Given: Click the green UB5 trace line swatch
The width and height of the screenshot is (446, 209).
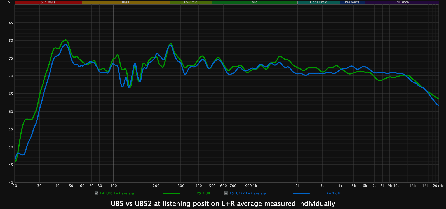Looking at the screenshot, I should pyautogui.click(x=171, y=193).
